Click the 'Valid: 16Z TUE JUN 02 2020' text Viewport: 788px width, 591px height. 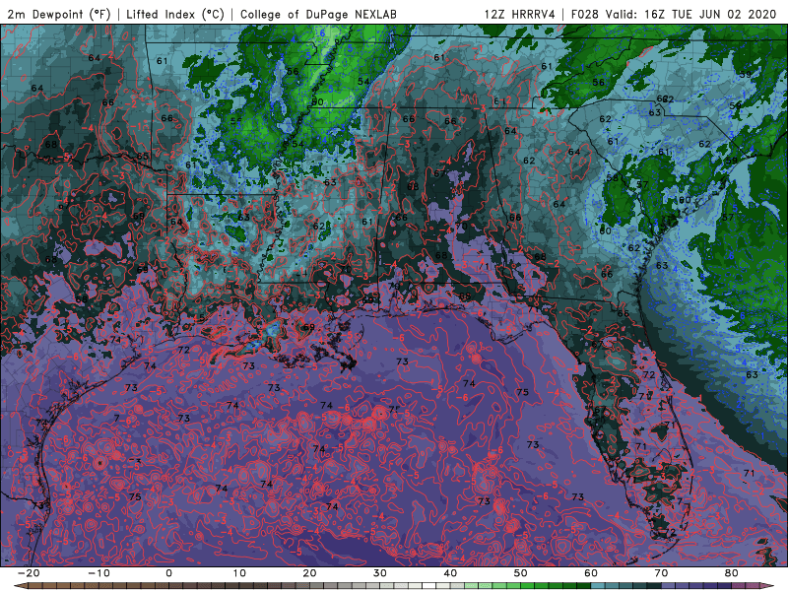click(691, 14)
